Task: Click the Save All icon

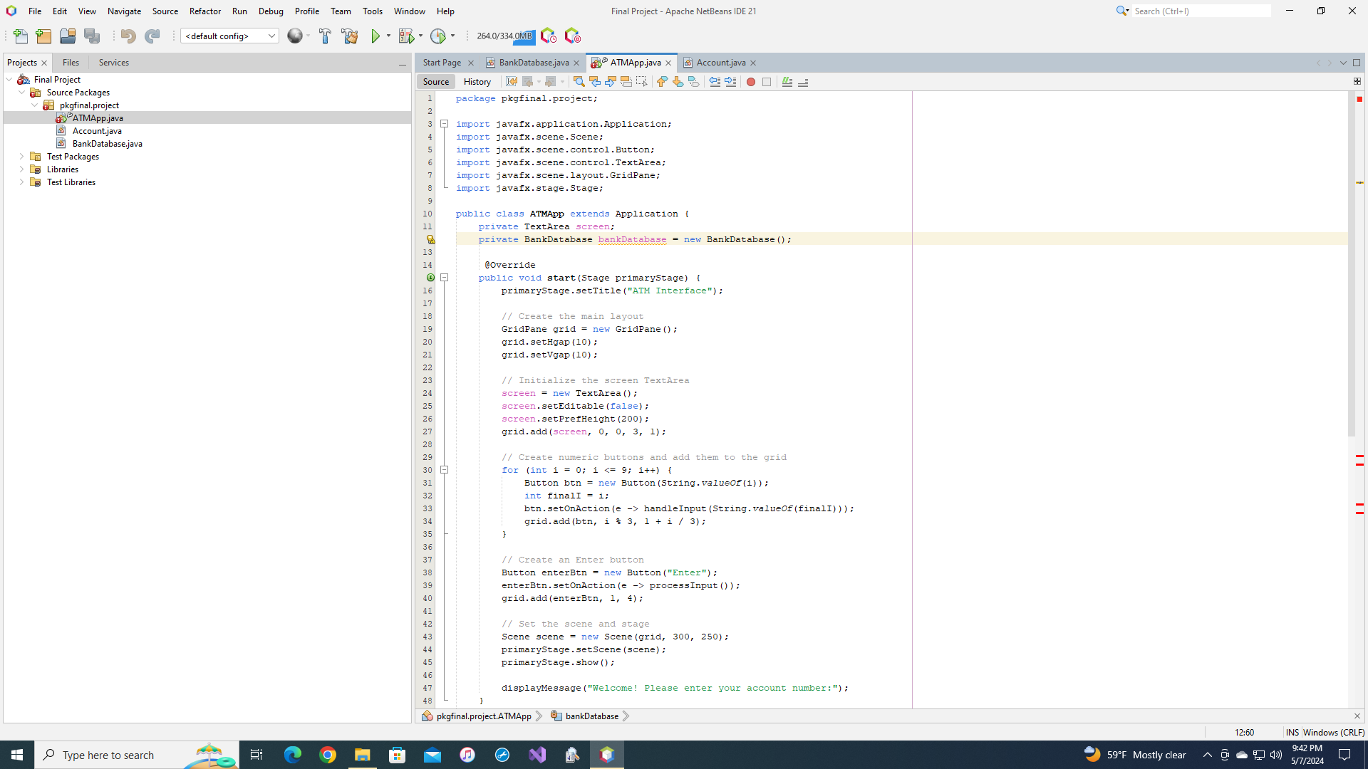Action: pos(92,36)
